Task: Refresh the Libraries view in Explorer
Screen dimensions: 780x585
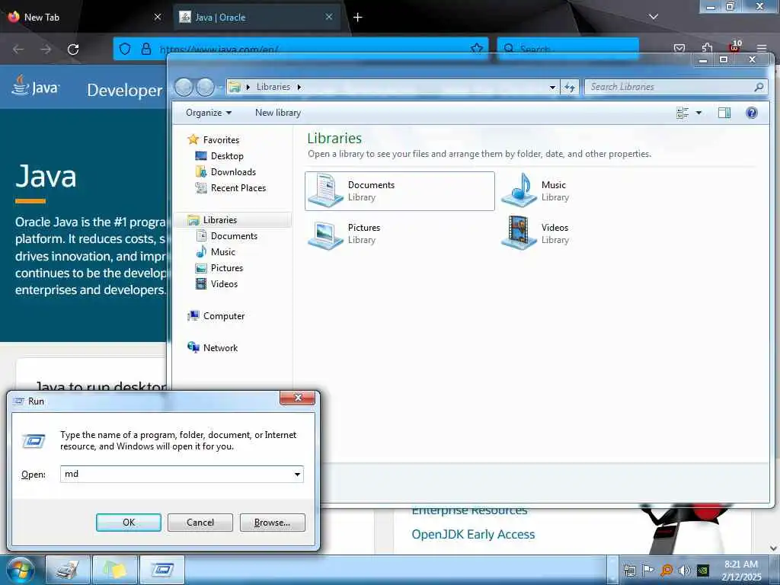Action: [x=570, y=87]
